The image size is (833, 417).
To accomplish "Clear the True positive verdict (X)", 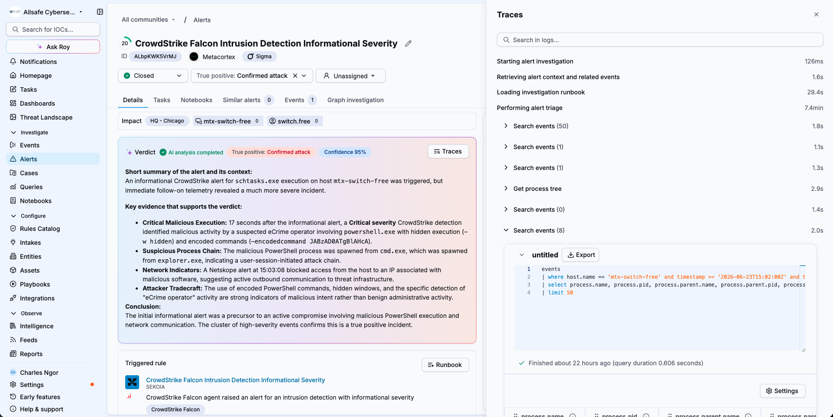I will click(x=295, y=76).
